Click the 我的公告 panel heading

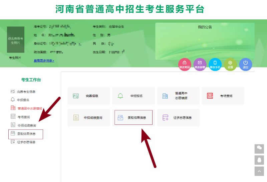tap(205, 27)
